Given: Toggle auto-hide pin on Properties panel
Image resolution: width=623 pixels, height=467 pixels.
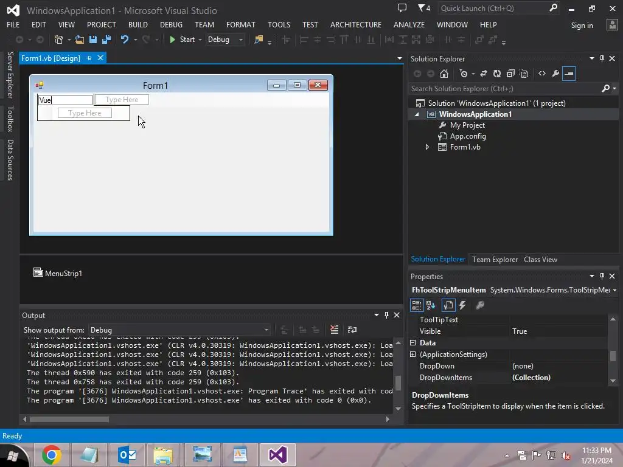Looking at the screenshot, I should [x=602, y=276].
